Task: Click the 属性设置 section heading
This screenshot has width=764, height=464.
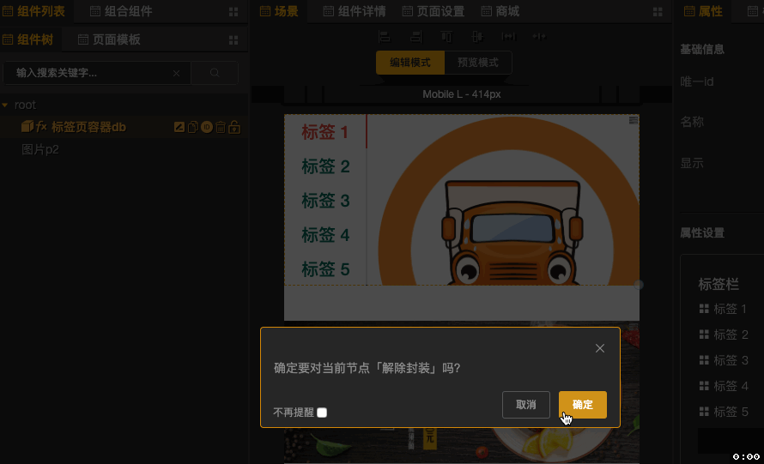Action: [x=702, y=233]
